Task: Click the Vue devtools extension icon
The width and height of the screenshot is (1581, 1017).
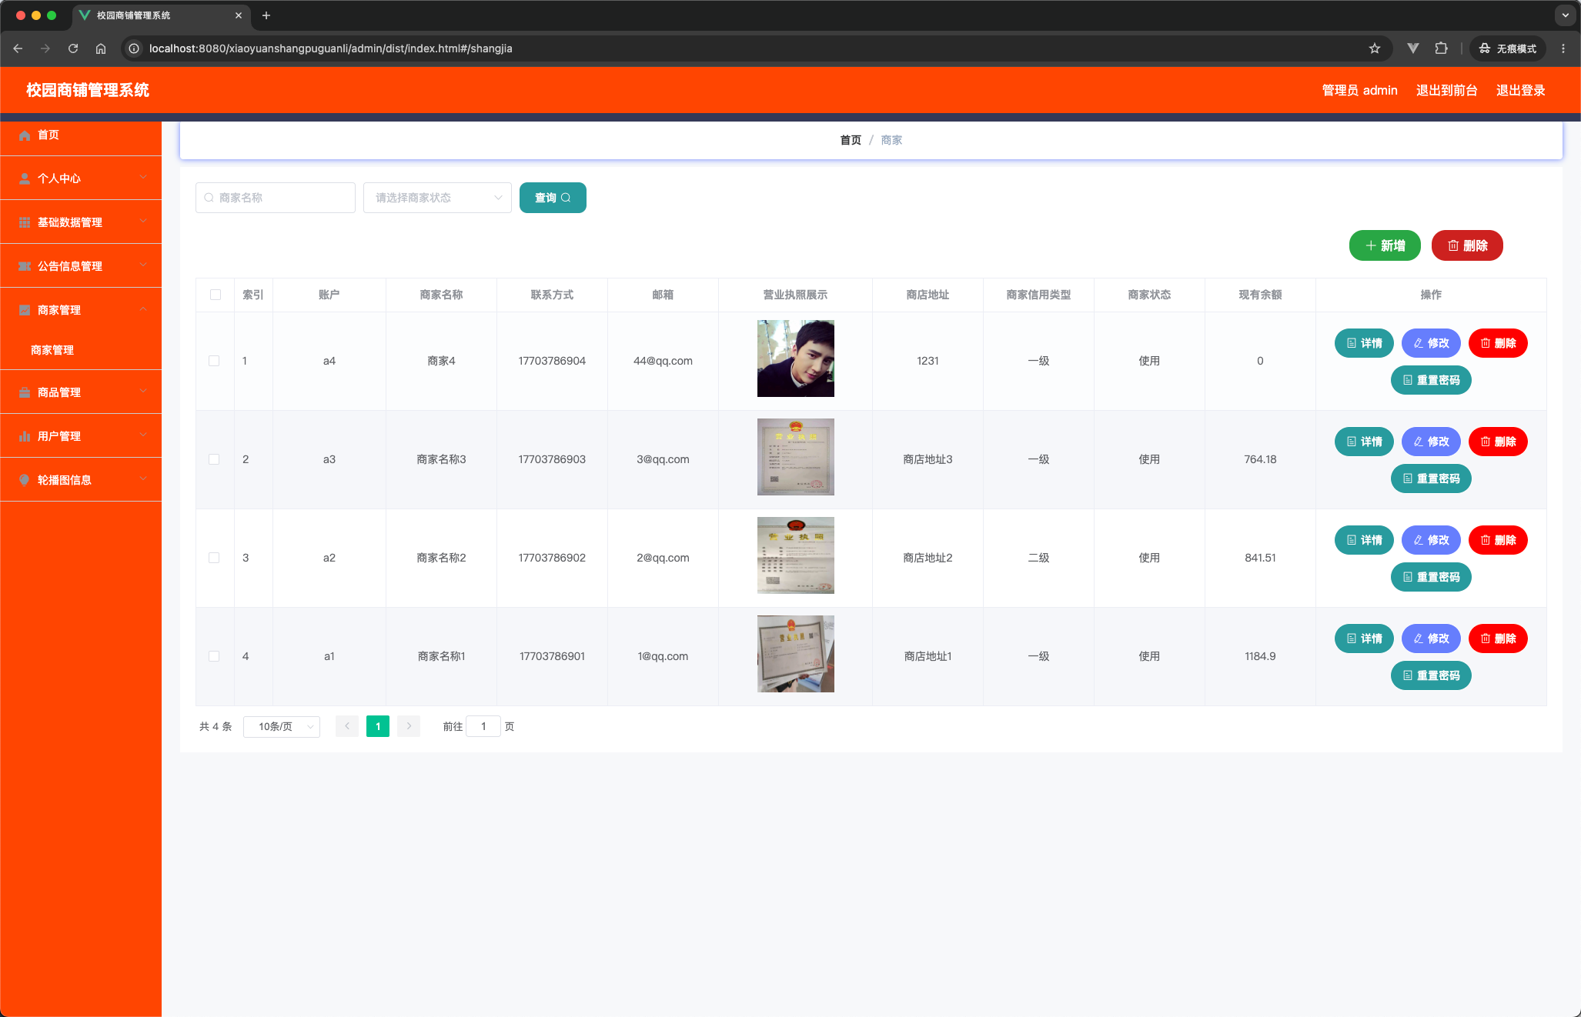Action: [x=1413, y=48]
